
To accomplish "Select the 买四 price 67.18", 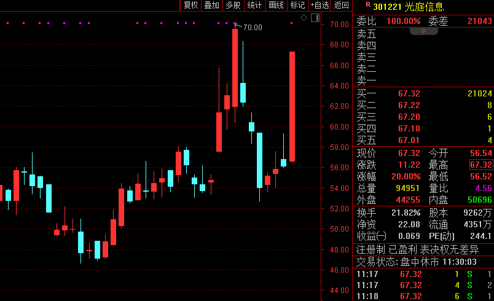I will coord(409,128).
